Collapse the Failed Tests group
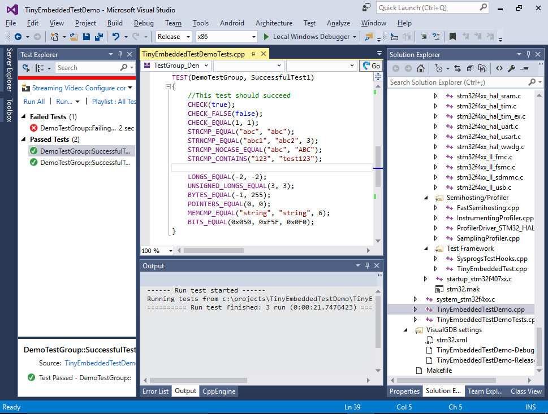The height and width of the screenshot is (414, 548). 23,116
